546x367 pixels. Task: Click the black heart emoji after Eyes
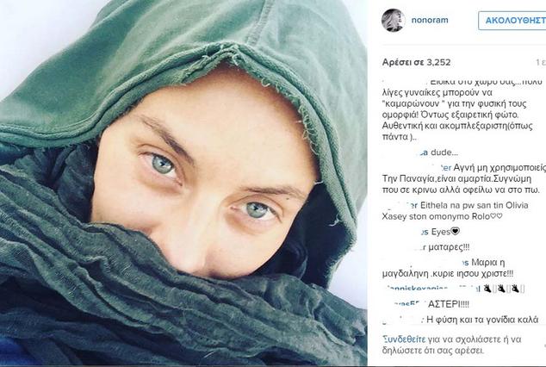[x=456, y=232]
